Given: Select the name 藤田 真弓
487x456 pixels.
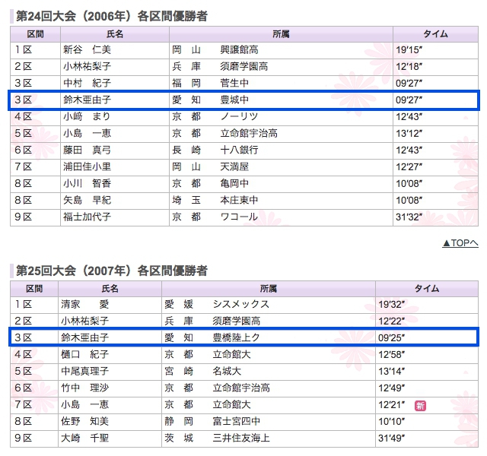Looking at the screenshot, I should click(87, 150).
